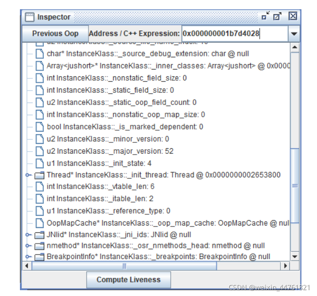The width and height of the screenshot is (317, 296).
Task: Select the u2 _minor_version: 0 row
Action: tap(108, 139)
